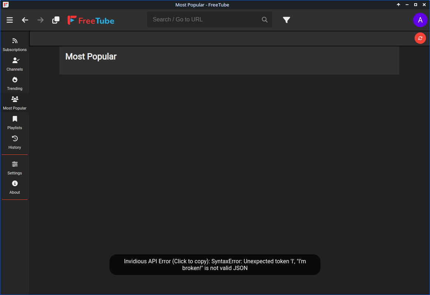Copy the Invidious API Error toast message
Image resolution: width=430 pixels, height=295 pixels.
pyautogui.click(x=215, y=265)
